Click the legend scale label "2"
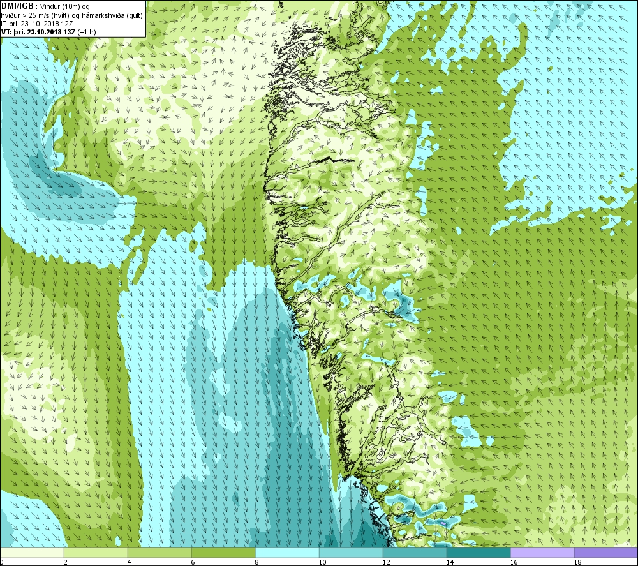Viewport: 638px width, 566px height. 66,562
